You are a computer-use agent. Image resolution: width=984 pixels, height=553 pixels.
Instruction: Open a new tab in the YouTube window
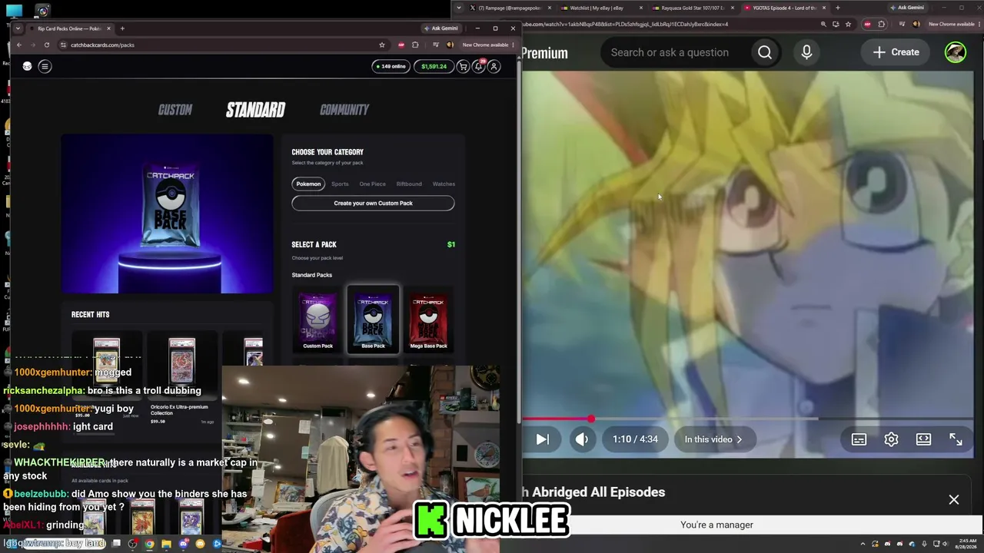(837, 8)
